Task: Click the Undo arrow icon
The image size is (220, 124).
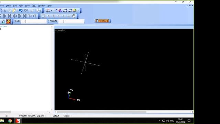Action: 21,11
